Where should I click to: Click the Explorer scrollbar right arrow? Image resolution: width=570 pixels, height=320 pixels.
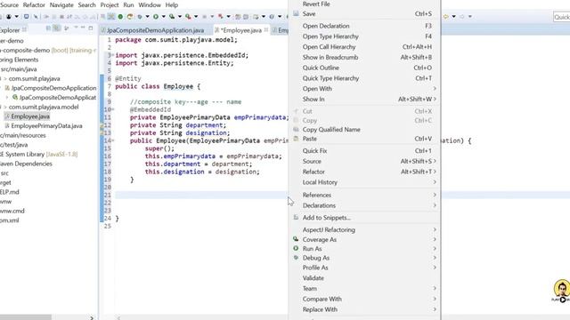point(92,317)
